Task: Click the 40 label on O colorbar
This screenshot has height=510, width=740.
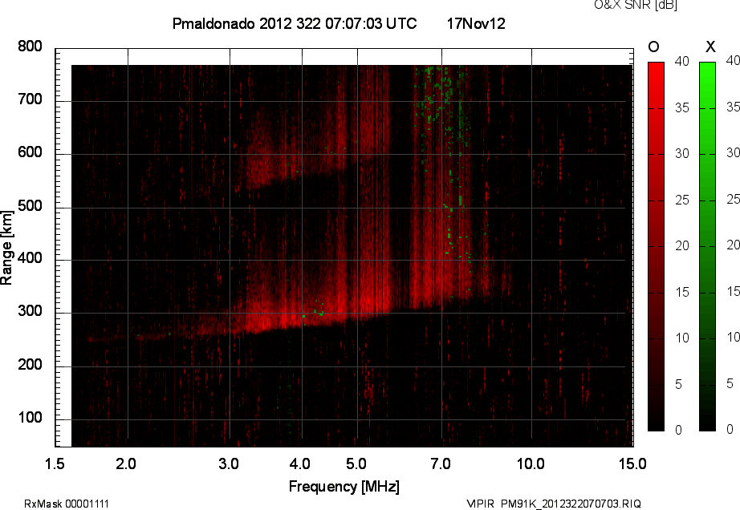Action: (682, 61)
